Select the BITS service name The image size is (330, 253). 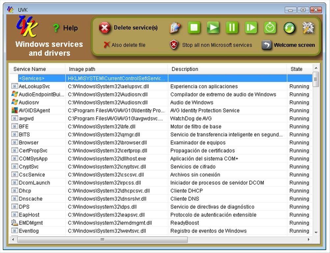pos(24,134)
